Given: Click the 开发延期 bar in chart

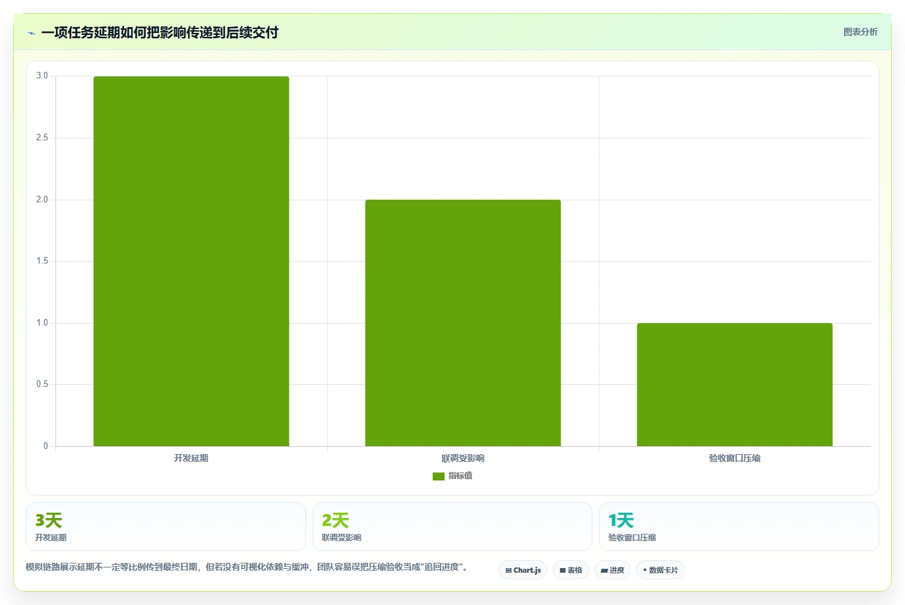Looking at the screenshot, I should click(191, 261).
